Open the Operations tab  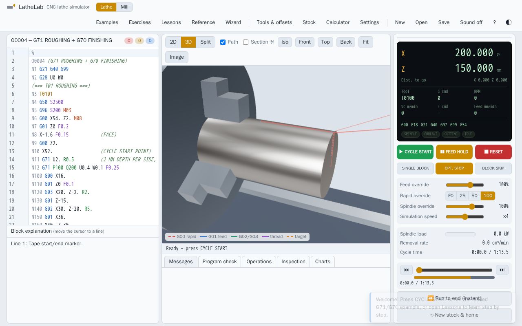[259, 262]
